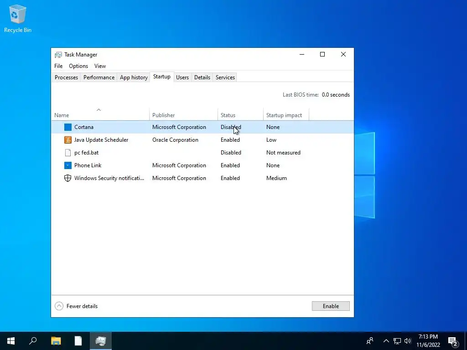Screen dimensions: 467x350
Task: Switch to the App history tab
Action: point(134,77)
